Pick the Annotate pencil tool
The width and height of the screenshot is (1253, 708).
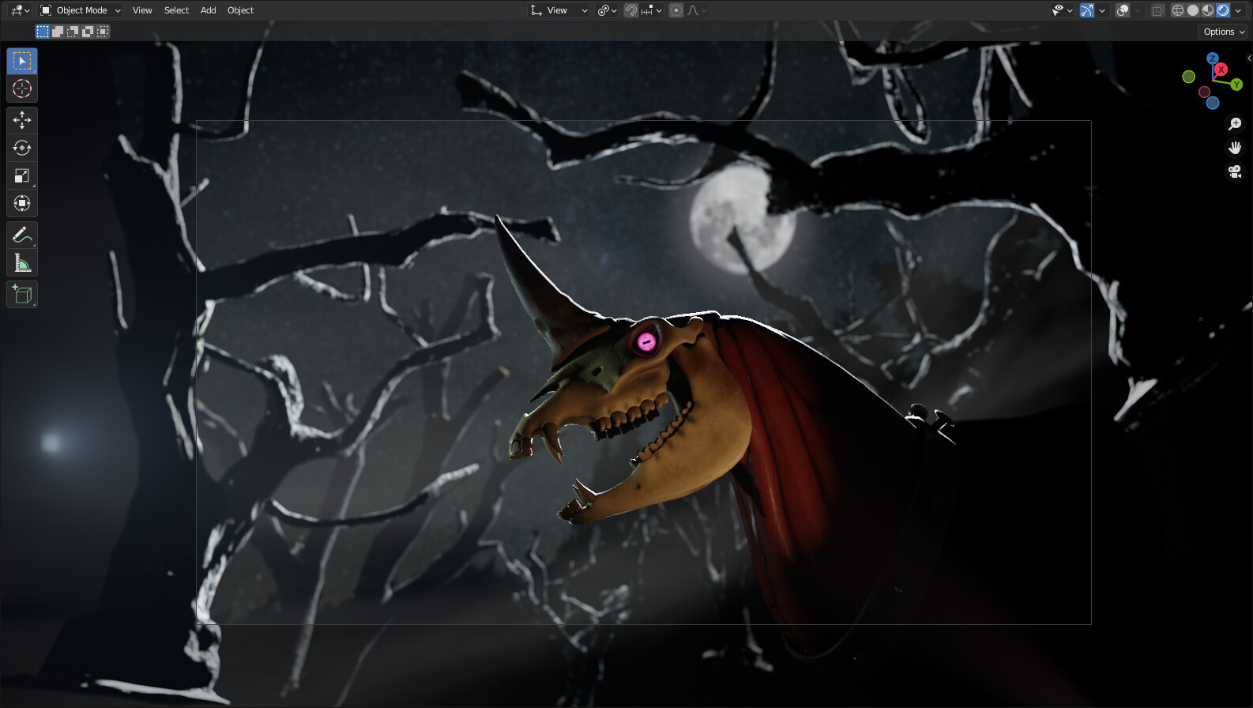22,235
